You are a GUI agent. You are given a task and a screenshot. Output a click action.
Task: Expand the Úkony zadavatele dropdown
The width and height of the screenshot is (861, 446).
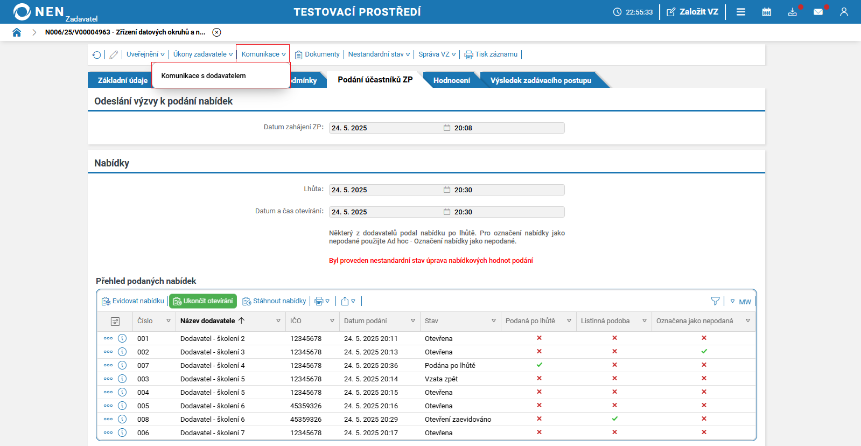click(x=203, y=54)
